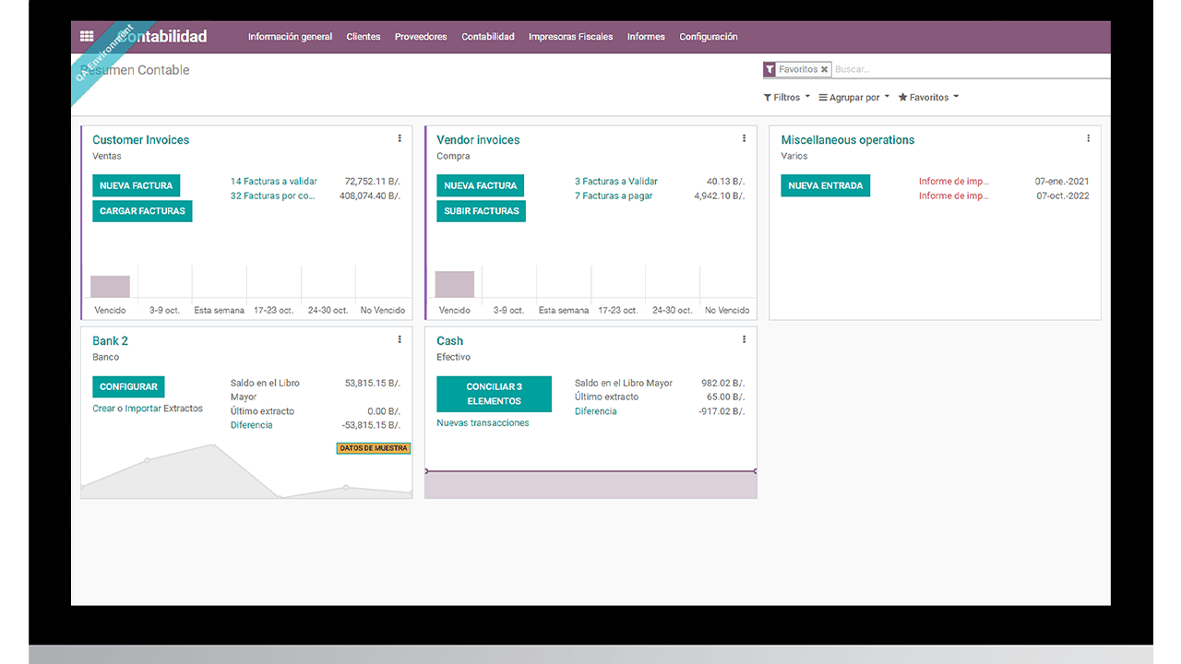1181x664 pixels.
Task: Click the Vencido bar in Vendor invoices chart
Action: (454, 284)
